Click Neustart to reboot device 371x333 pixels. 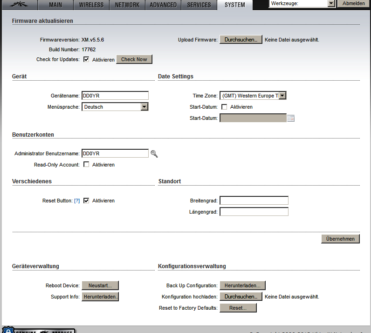coord(100,285)
